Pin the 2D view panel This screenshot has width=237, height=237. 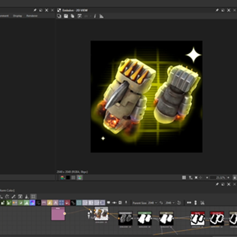click(x=217, y=10)
